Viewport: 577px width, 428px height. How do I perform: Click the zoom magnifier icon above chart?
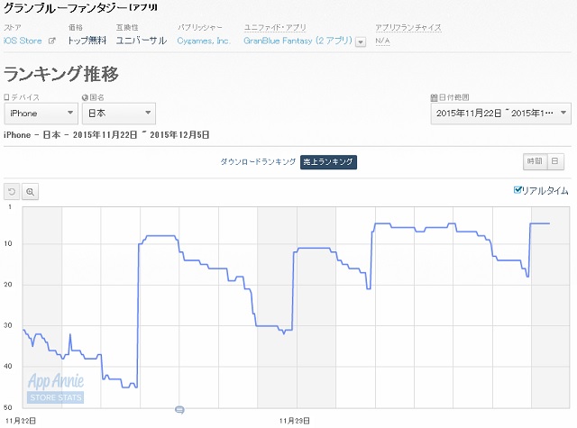[x=30, y=191]
